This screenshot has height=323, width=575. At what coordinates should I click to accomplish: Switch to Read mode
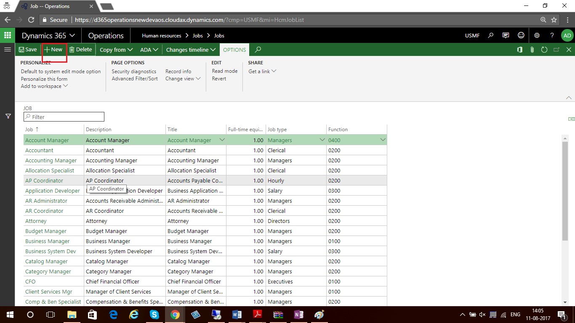coord(225,71)
